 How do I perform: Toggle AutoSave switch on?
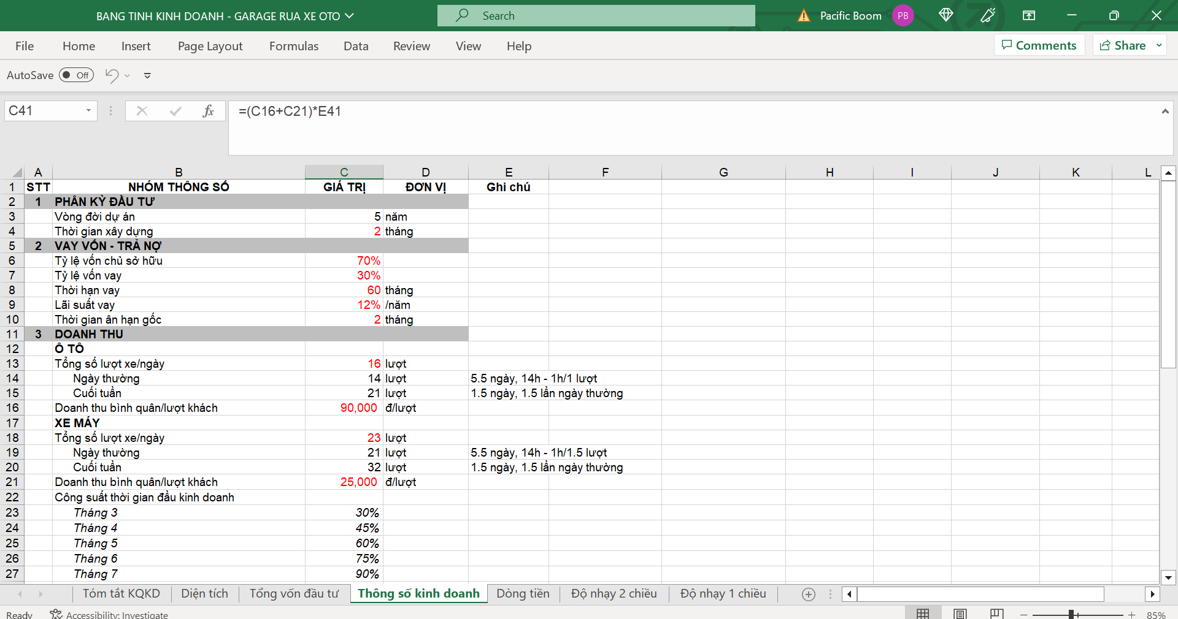(x=76, y=75)
